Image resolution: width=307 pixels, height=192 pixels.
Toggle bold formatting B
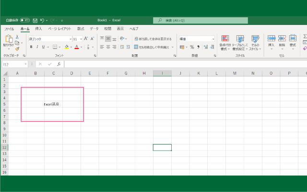pos(31,47)
